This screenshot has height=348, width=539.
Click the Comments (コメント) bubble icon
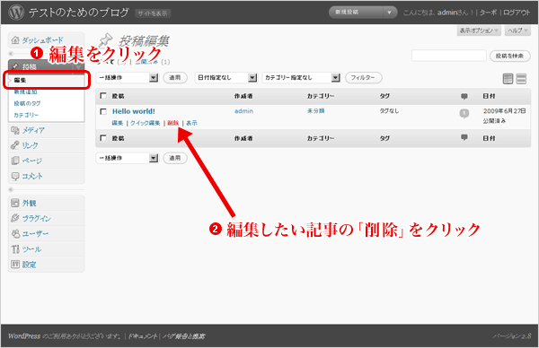[15, 176]
